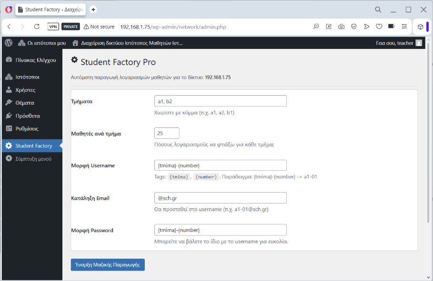The width and height of the screenshot is (433, 281).
Task: Open the Opera main menu logo
Action: point(9,10)
